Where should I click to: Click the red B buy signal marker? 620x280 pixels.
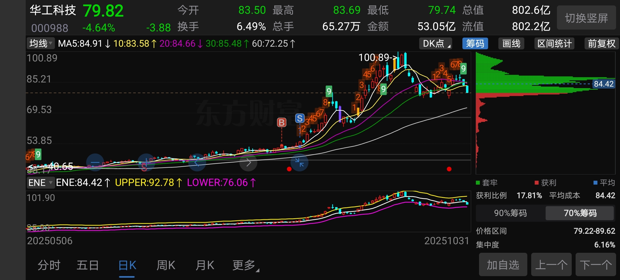pyautogui.click(x=282, y=122)
